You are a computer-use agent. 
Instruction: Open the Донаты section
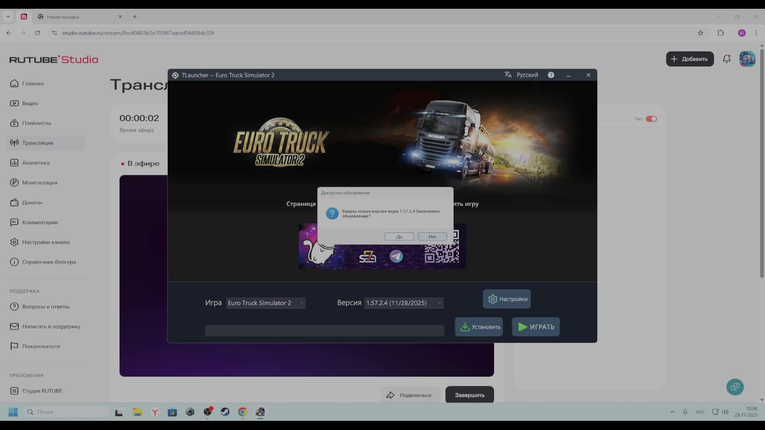click(32, 202)
